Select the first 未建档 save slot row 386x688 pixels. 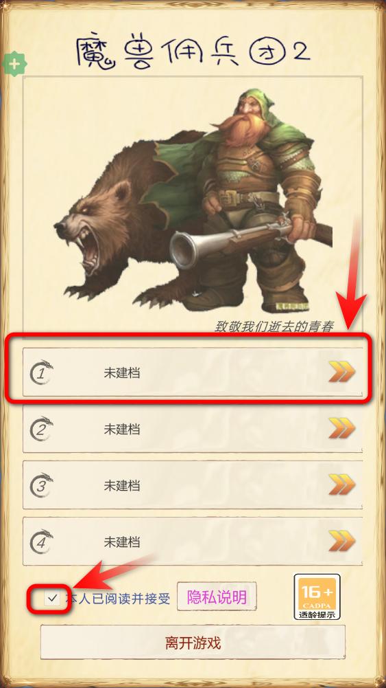pos(193,373)
